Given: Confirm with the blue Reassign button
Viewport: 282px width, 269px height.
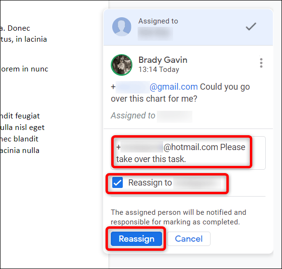Looking at the screenshot, I should (x=137, y=239).
